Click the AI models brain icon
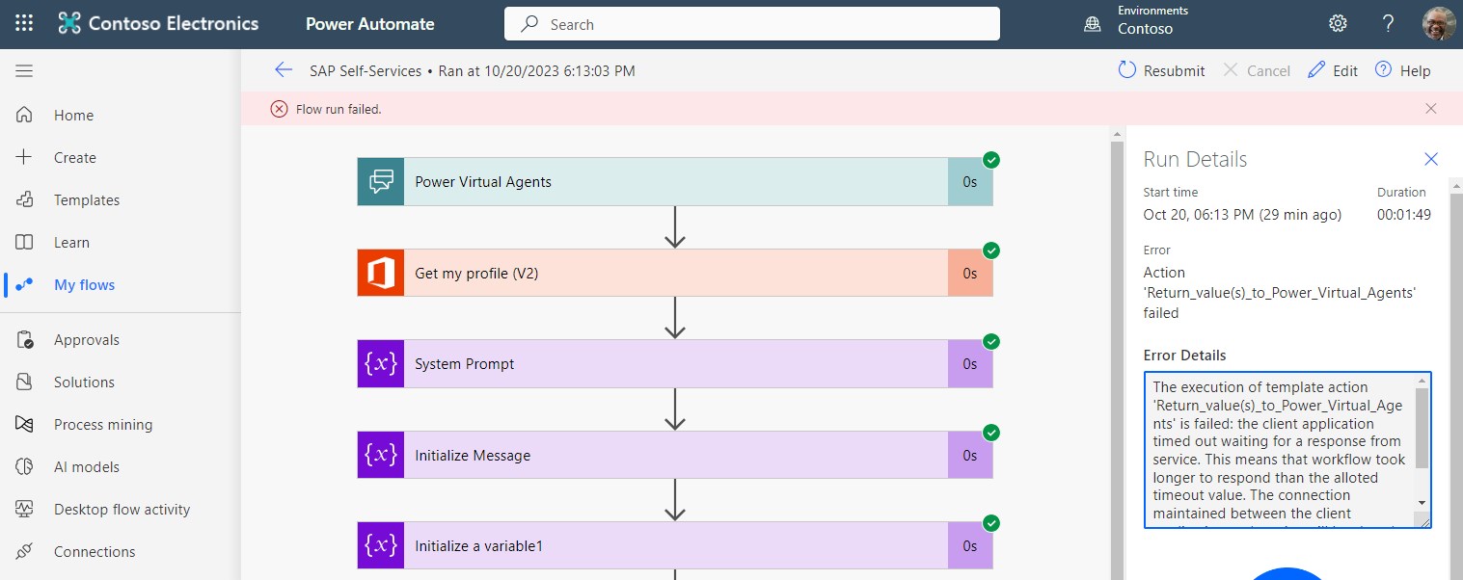 pyautogui.click(x=25, y=466)
